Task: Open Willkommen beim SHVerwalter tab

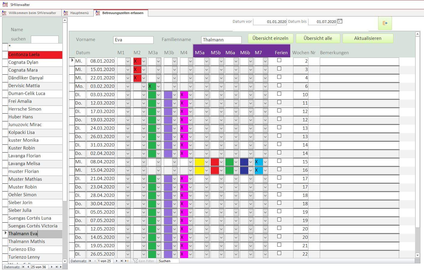Action: [x=32, y=13]
